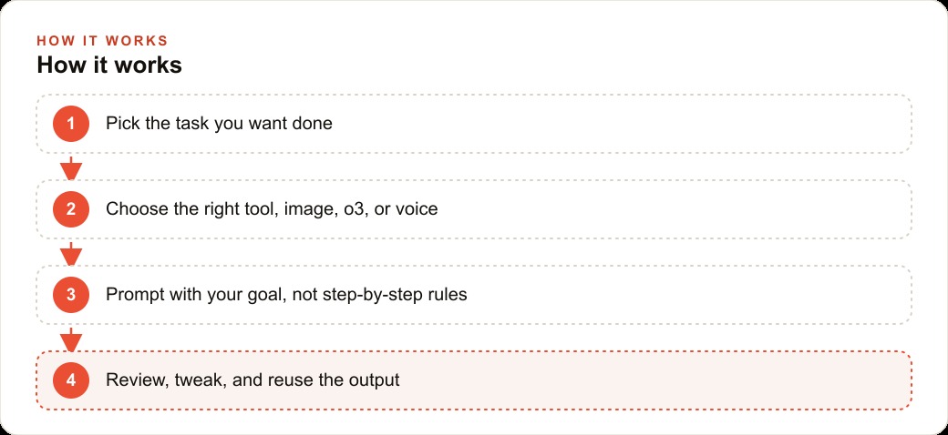Select the 'Review, tweak, and reuse' step text
Viewport: 948px width, 435px height.
point(252,380)
